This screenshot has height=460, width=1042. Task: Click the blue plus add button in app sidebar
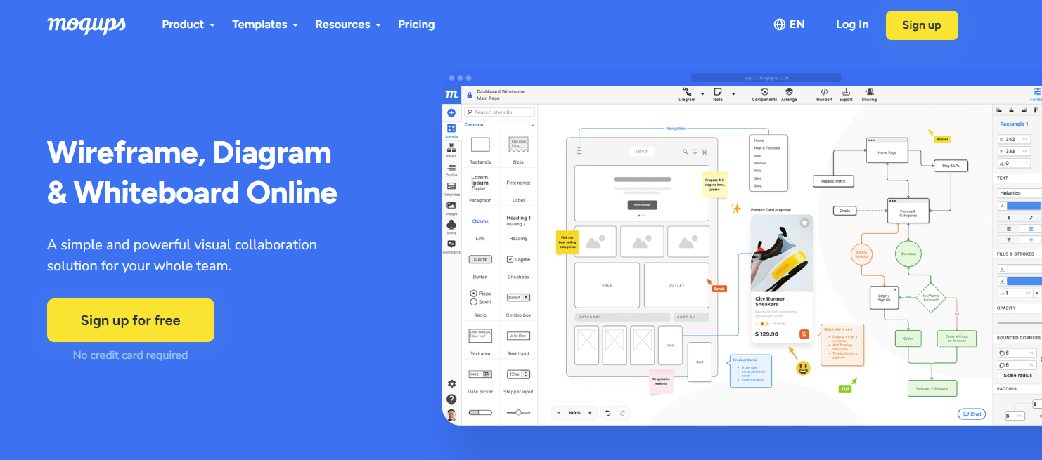coord(451,112)
